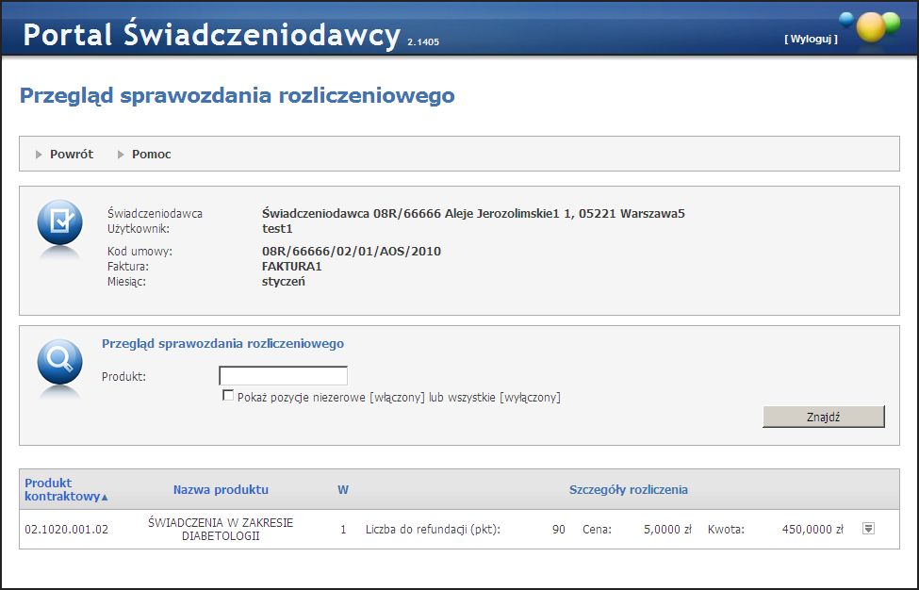Select product code 02.1020.001.02 cell
This screenshot has height=590, width=919.
click(x=67, y=530)
